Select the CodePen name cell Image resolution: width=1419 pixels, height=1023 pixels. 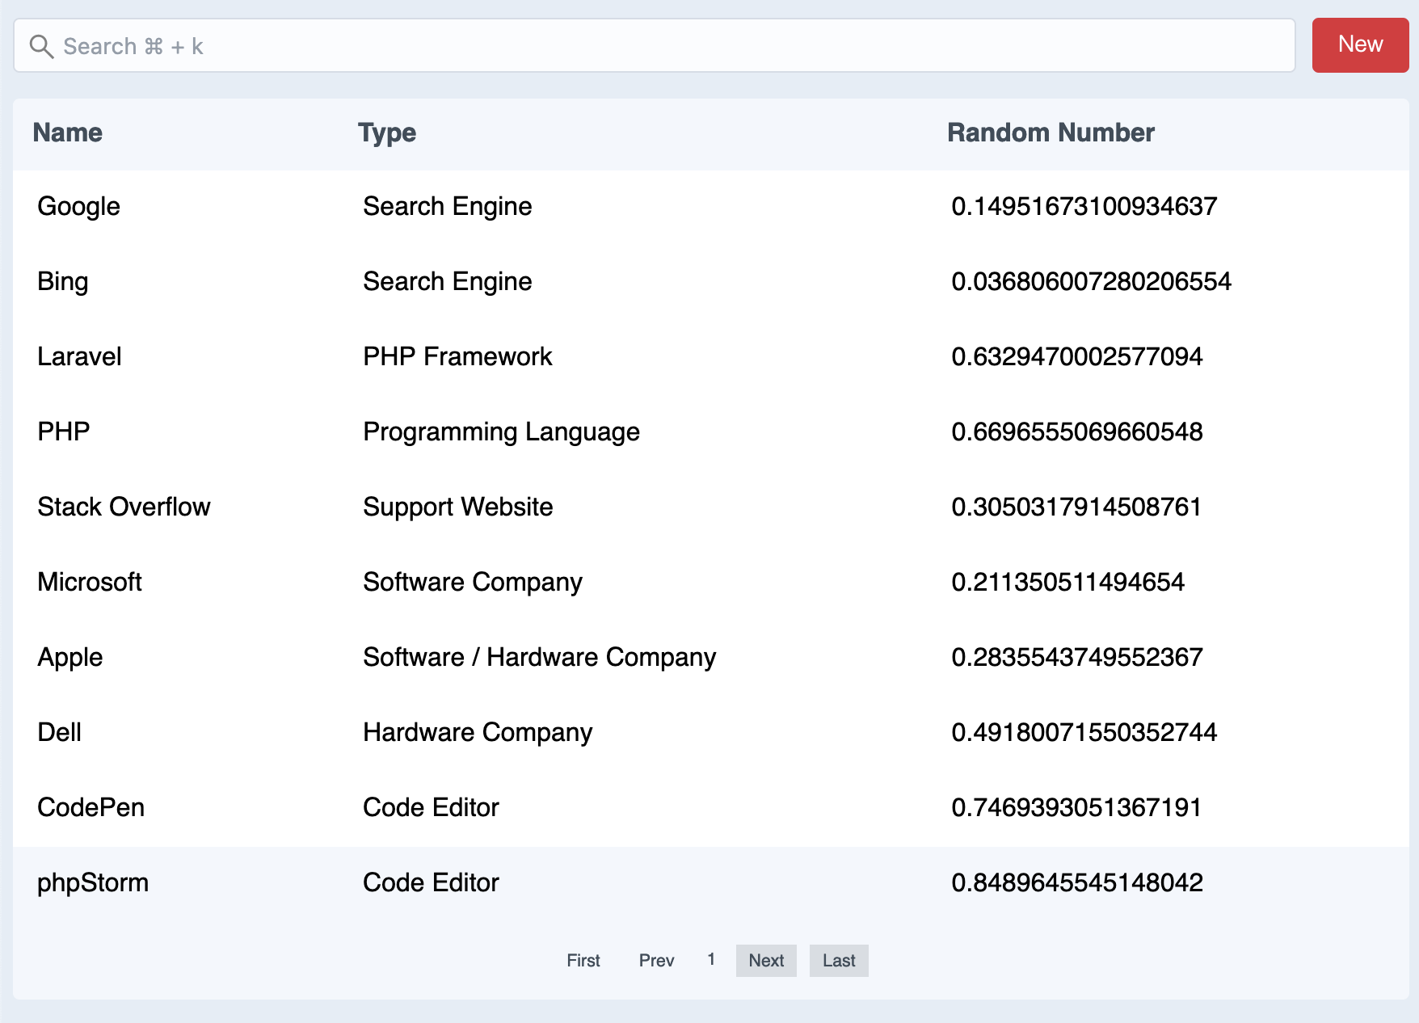(x=91, y=807)
